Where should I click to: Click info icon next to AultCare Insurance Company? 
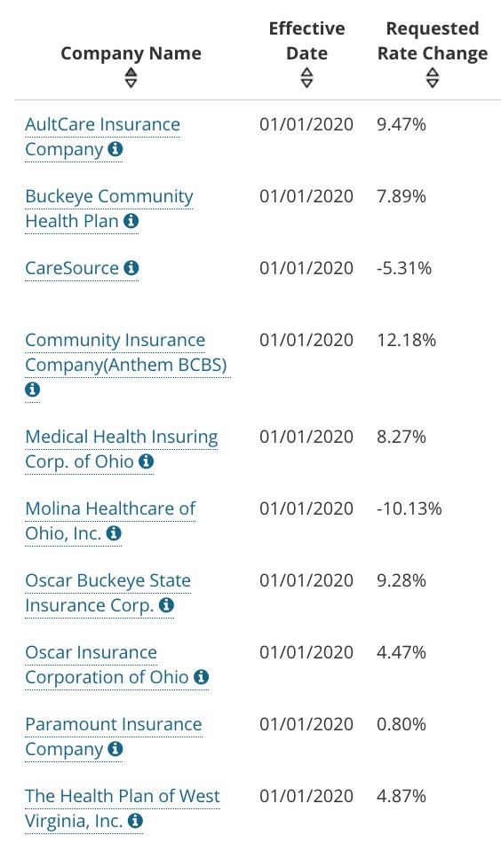115,149
